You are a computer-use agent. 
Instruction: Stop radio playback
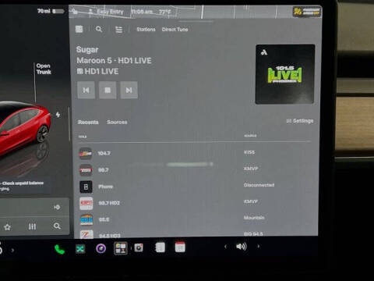click(108, 90)
